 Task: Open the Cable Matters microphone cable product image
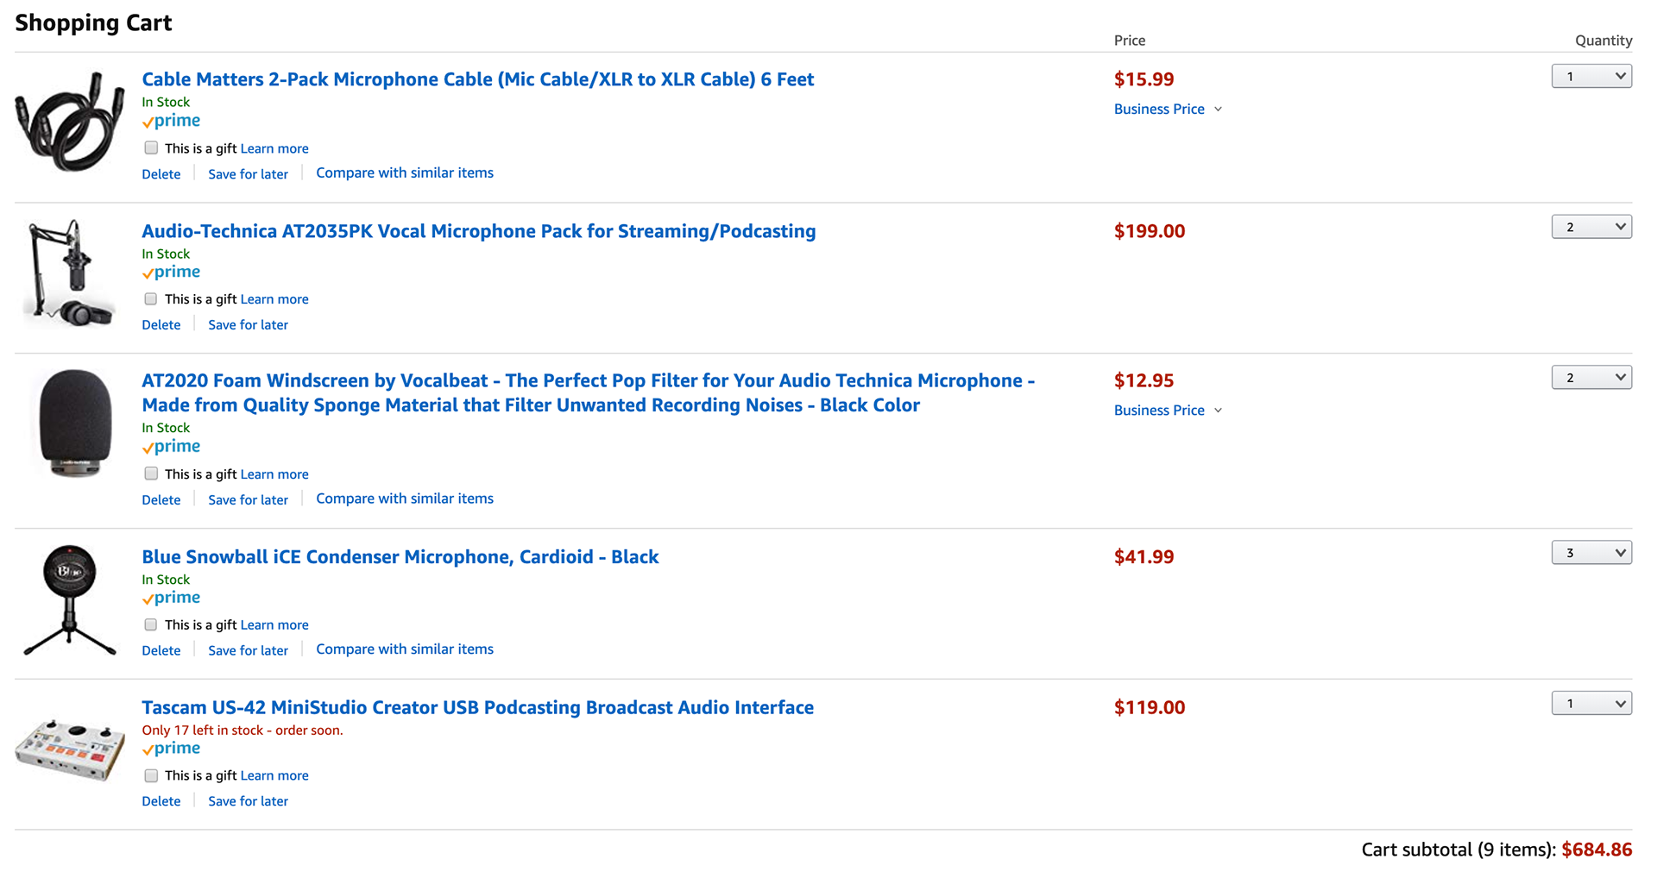[70, 121]
